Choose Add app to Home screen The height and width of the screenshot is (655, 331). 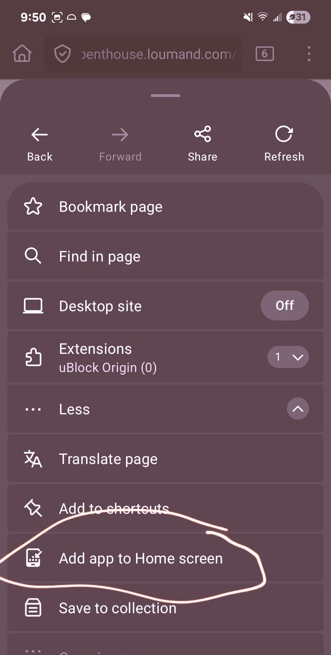(x=141, y=558)
